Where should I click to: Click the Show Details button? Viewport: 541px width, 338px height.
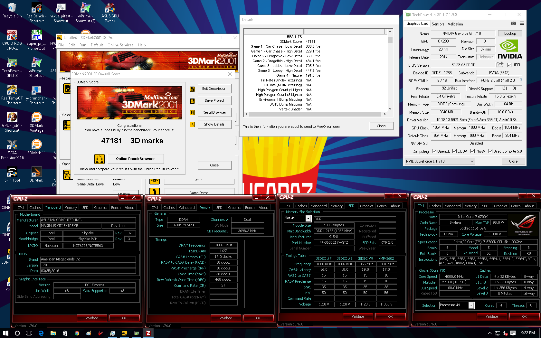click(214, 124)
